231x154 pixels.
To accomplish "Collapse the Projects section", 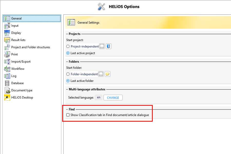I will (x=67, y=34).
